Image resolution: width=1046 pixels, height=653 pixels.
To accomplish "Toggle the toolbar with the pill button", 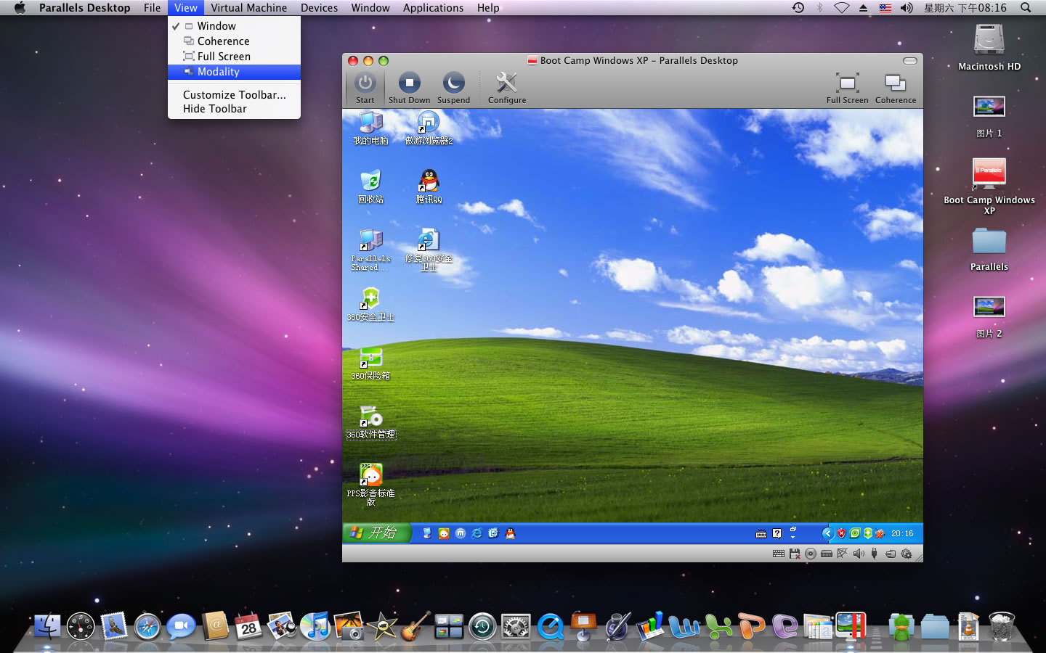I will 909,61.
